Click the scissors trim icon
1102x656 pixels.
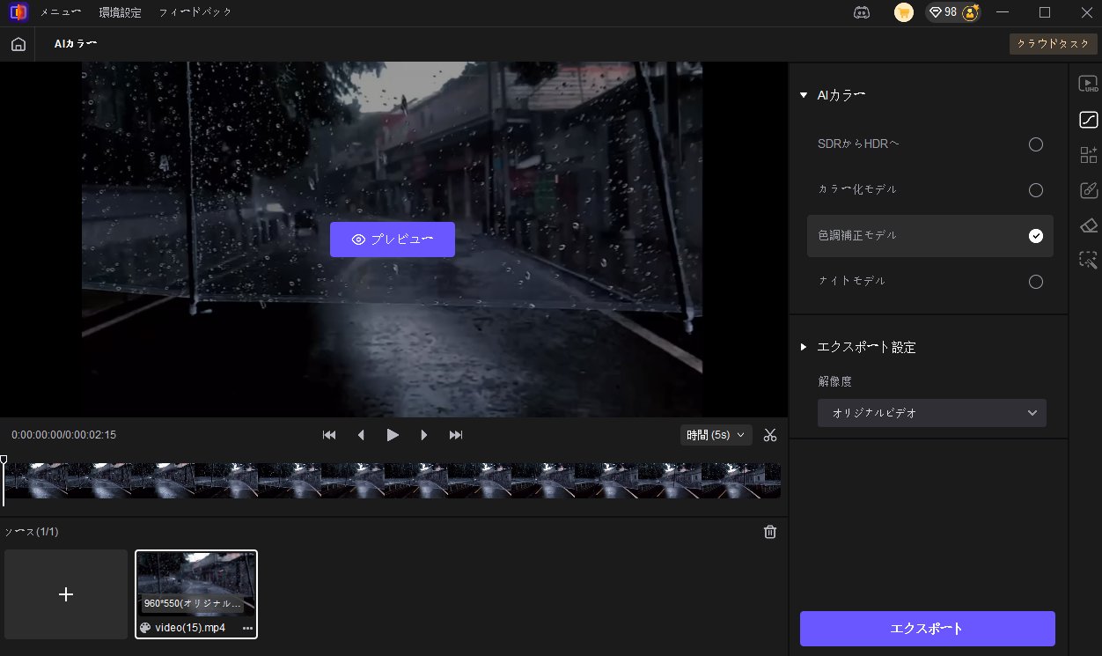coord(770,435)
